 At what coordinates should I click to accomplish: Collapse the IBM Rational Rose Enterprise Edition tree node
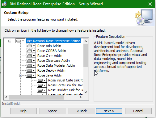(10, 41)
